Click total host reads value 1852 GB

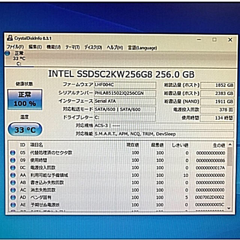217,85
